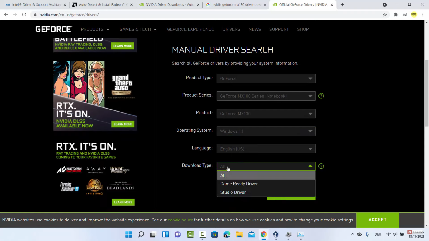Bookmark this page with the star icon
The height and width of the screenshot is (241, 429).
tap(385, 15)
